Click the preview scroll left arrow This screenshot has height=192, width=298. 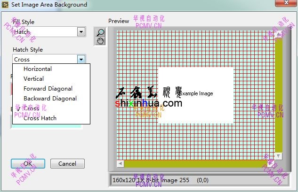(x=120, y=164)
